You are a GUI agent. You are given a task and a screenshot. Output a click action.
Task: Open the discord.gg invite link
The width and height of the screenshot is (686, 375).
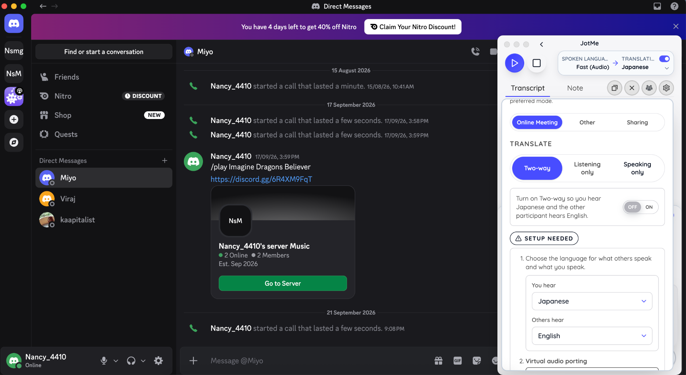(261, 179)
